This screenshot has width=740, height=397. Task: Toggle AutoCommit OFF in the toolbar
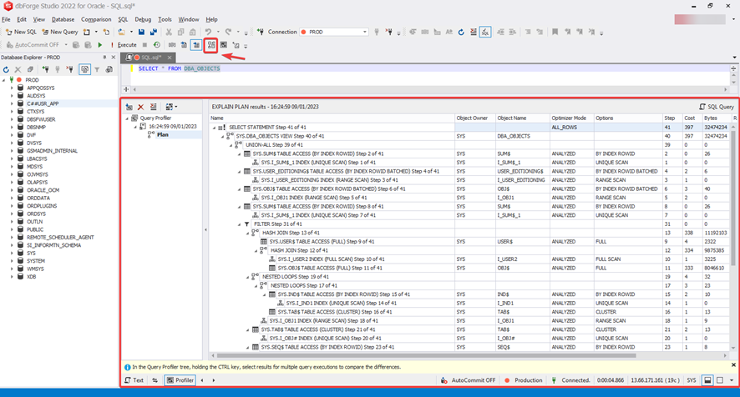click(x=36, y=45)
